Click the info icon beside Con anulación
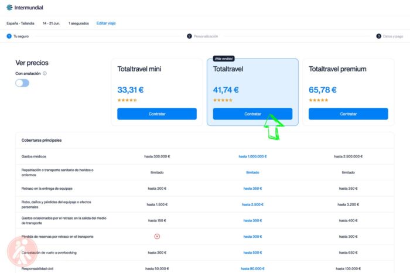 (45, 73)
